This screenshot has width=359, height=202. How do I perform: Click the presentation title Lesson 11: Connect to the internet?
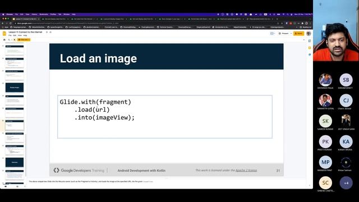(25, 32)
